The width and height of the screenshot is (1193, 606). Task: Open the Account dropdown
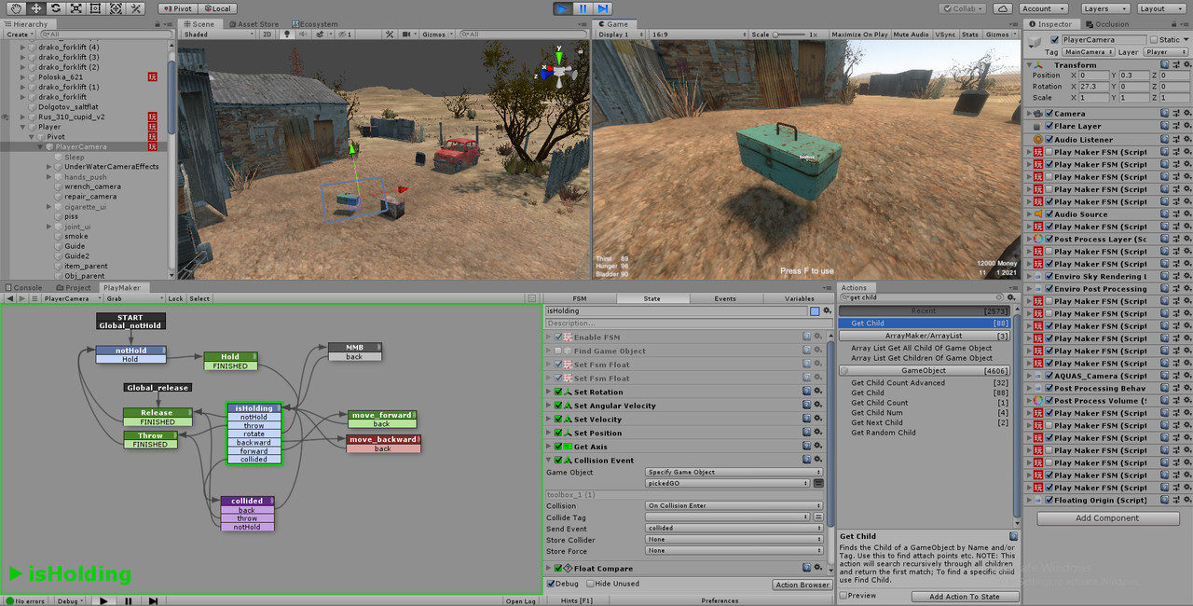tap(1044, 8)
